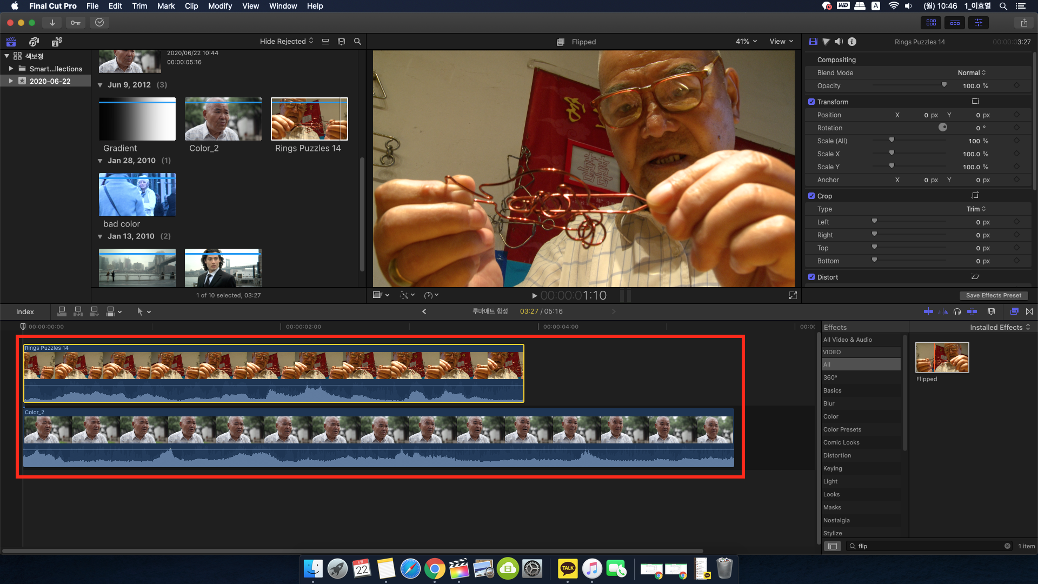The image size is (1038, 584).
Task: Show the audio inspector speaker icon
Action: point(839,42)
